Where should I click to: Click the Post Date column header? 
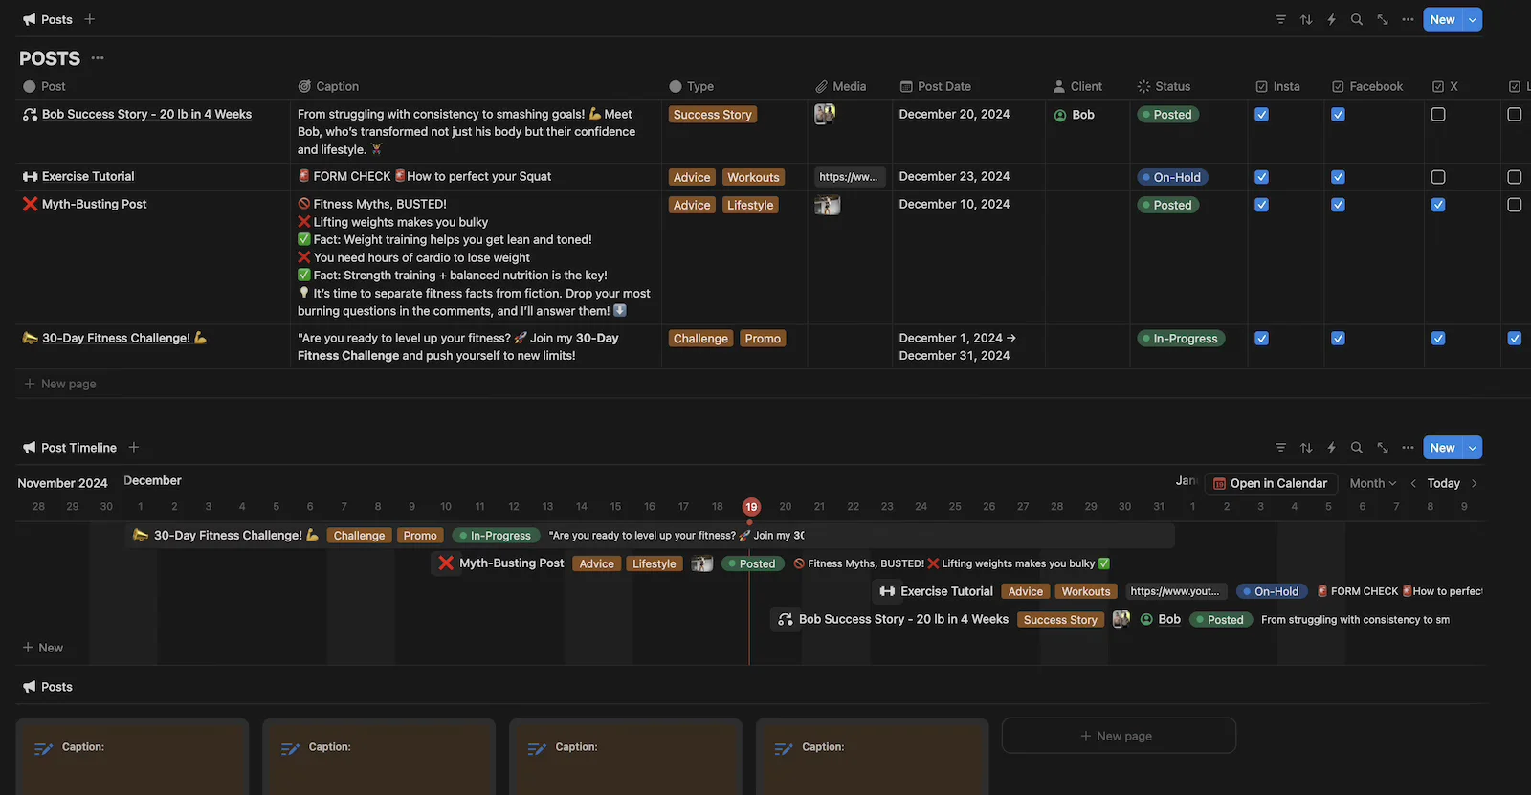pos(935,86)
